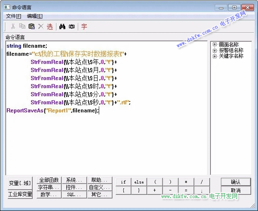Open the 文件[F] menu
The width and height of the screenshot is (258, 211).
14,16
